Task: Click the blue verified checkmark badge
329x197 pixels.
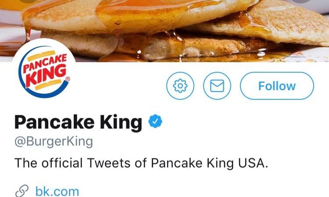Action: tap(155, 121)
